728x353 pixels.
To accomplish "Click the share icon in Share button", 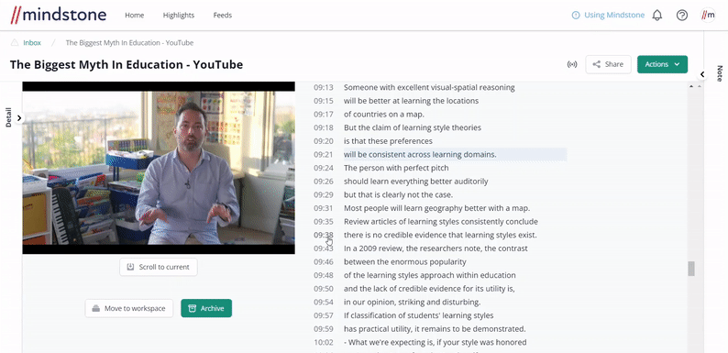I will click(x=597, y=64).
